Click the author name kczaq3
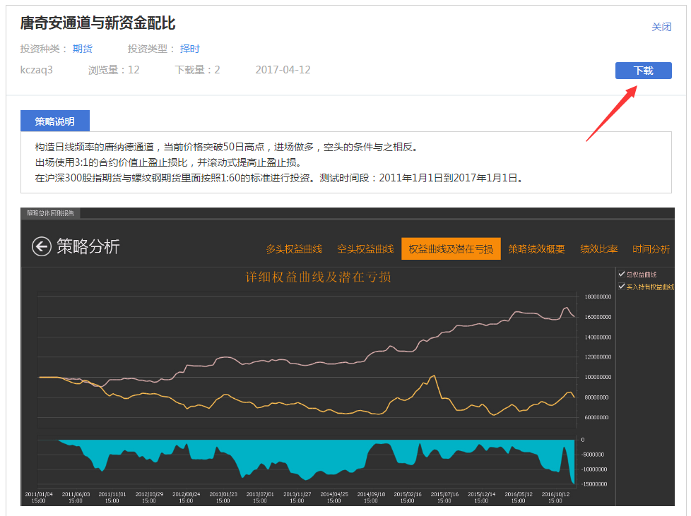 (x=37, y=70)
